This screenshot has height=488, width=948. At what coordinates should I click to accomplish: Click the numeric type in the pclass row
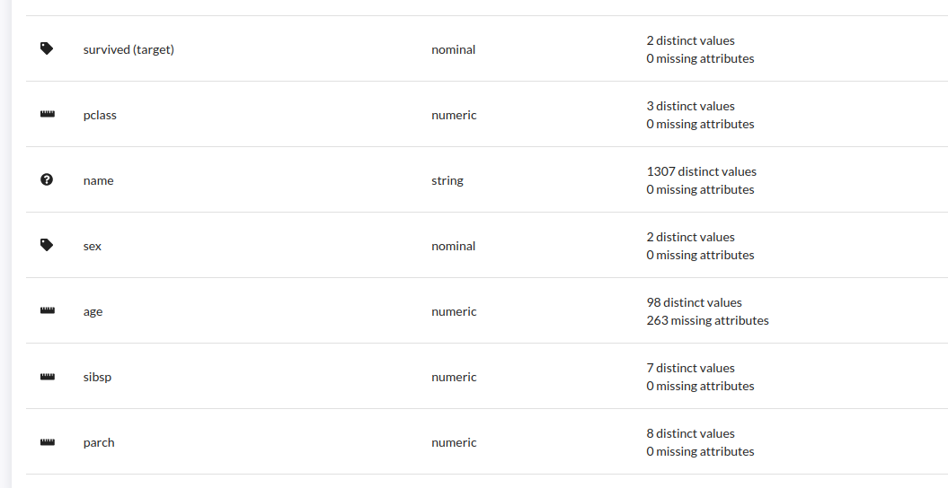454,115
